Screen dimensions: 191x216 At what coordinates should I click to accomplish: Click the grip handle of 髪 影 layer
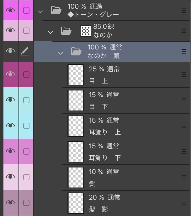184,203
